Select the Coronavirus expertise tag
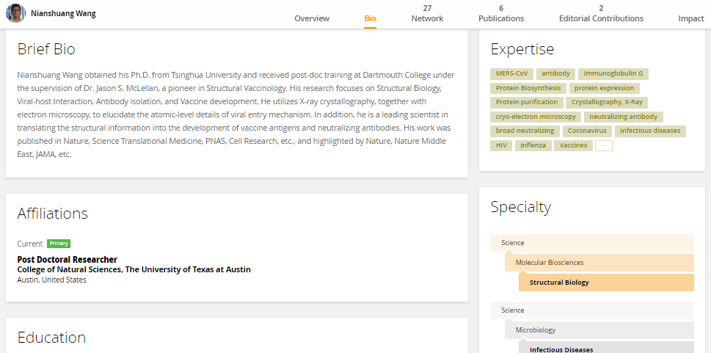The height and width of the screenshot is (353, 711). pyautogui.click(x=587, y=131)
